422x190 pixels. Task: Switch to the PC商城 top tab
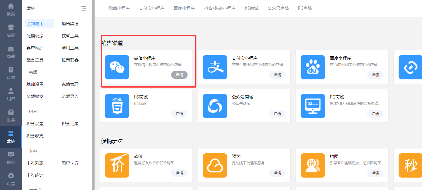[305, 8]
